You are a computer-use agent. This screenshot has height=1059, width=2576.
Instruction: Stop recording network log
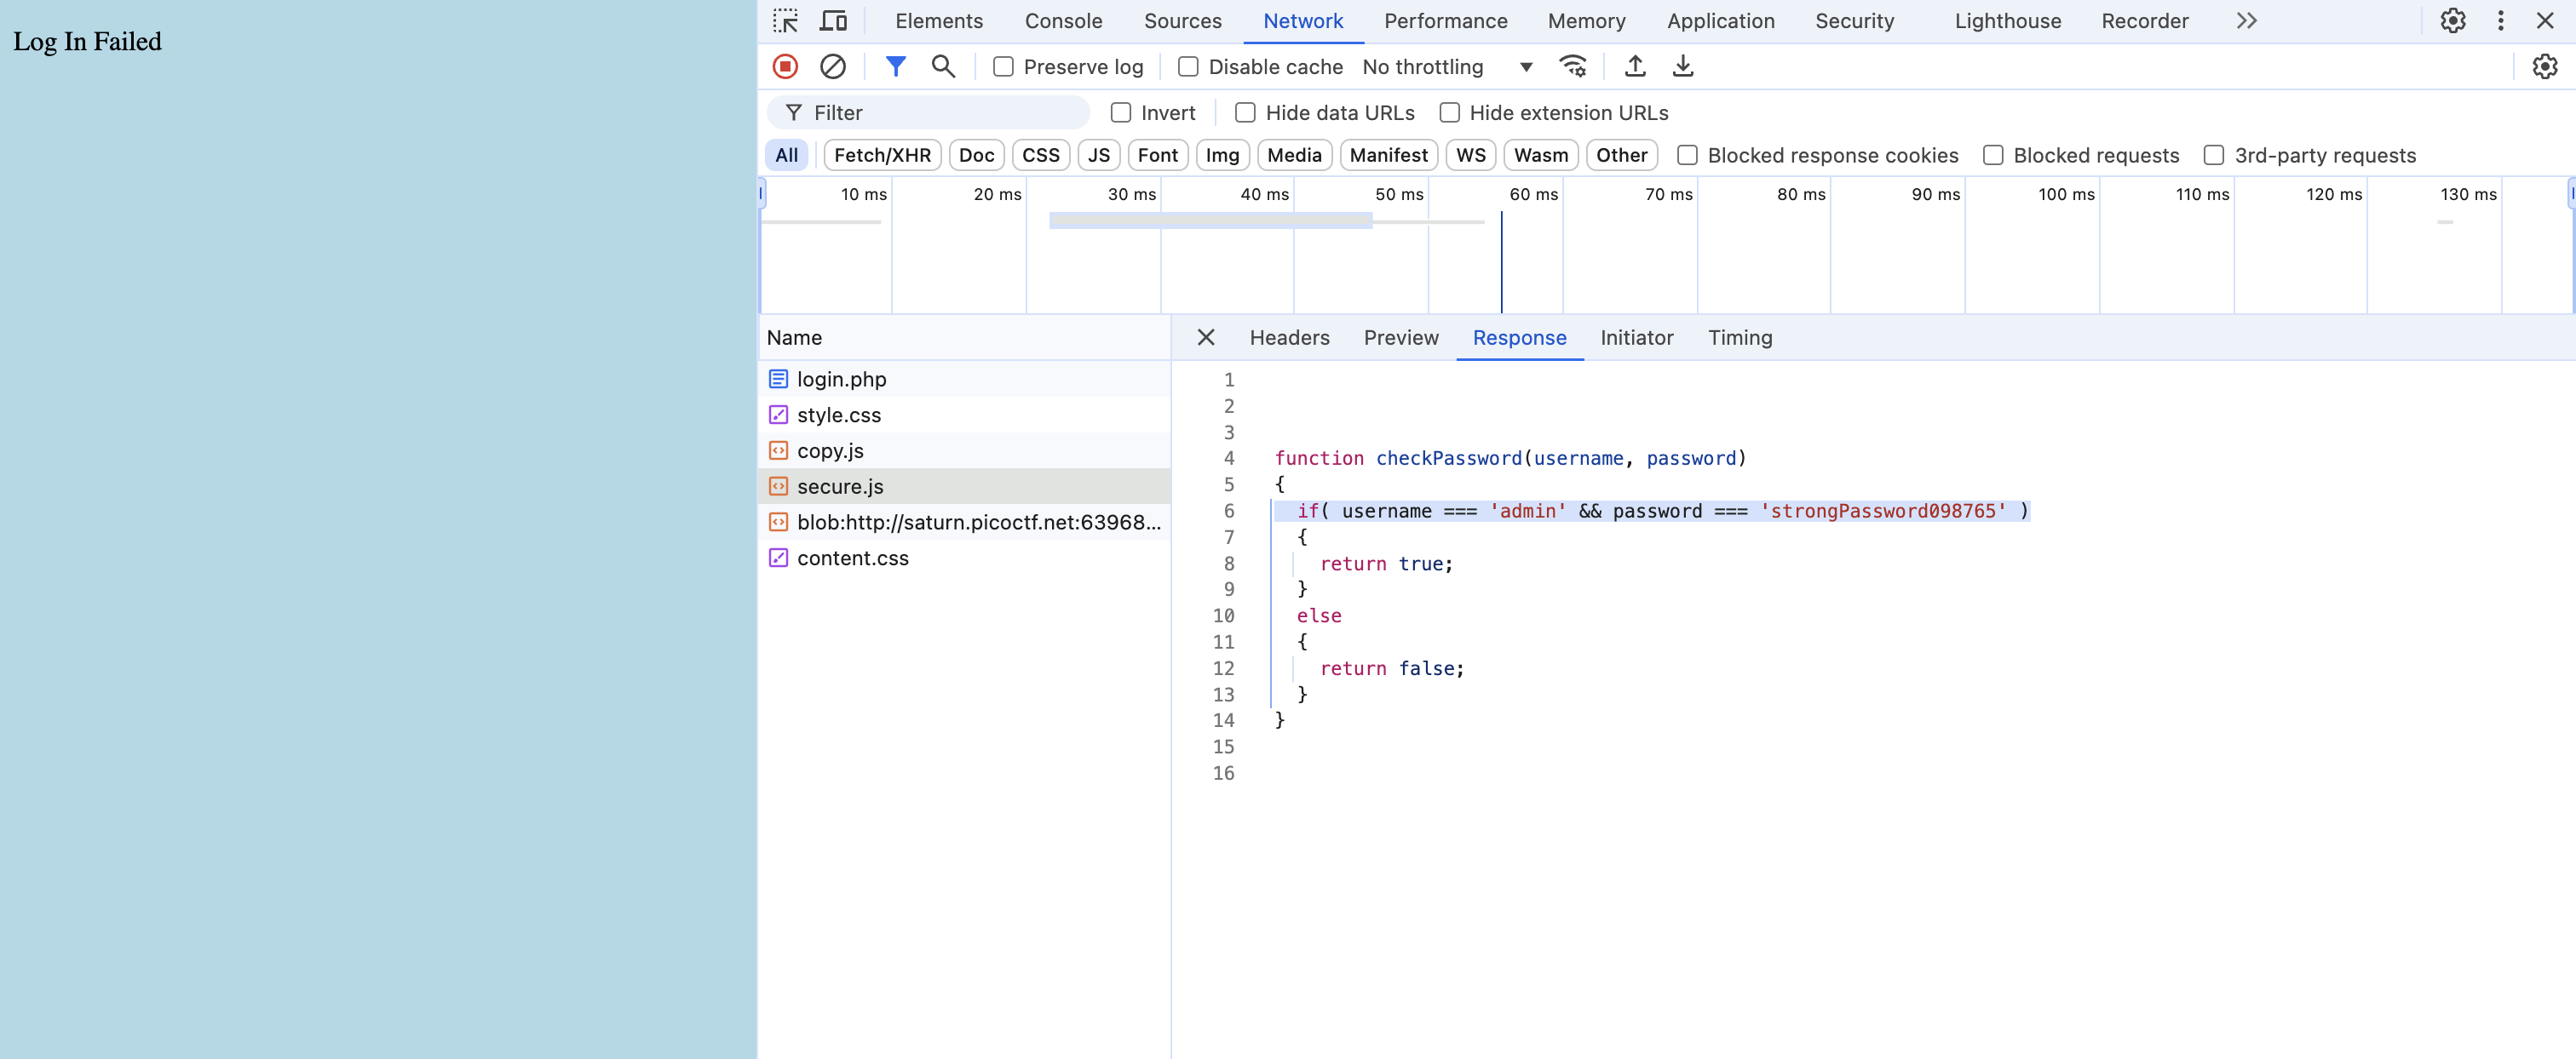785,67
